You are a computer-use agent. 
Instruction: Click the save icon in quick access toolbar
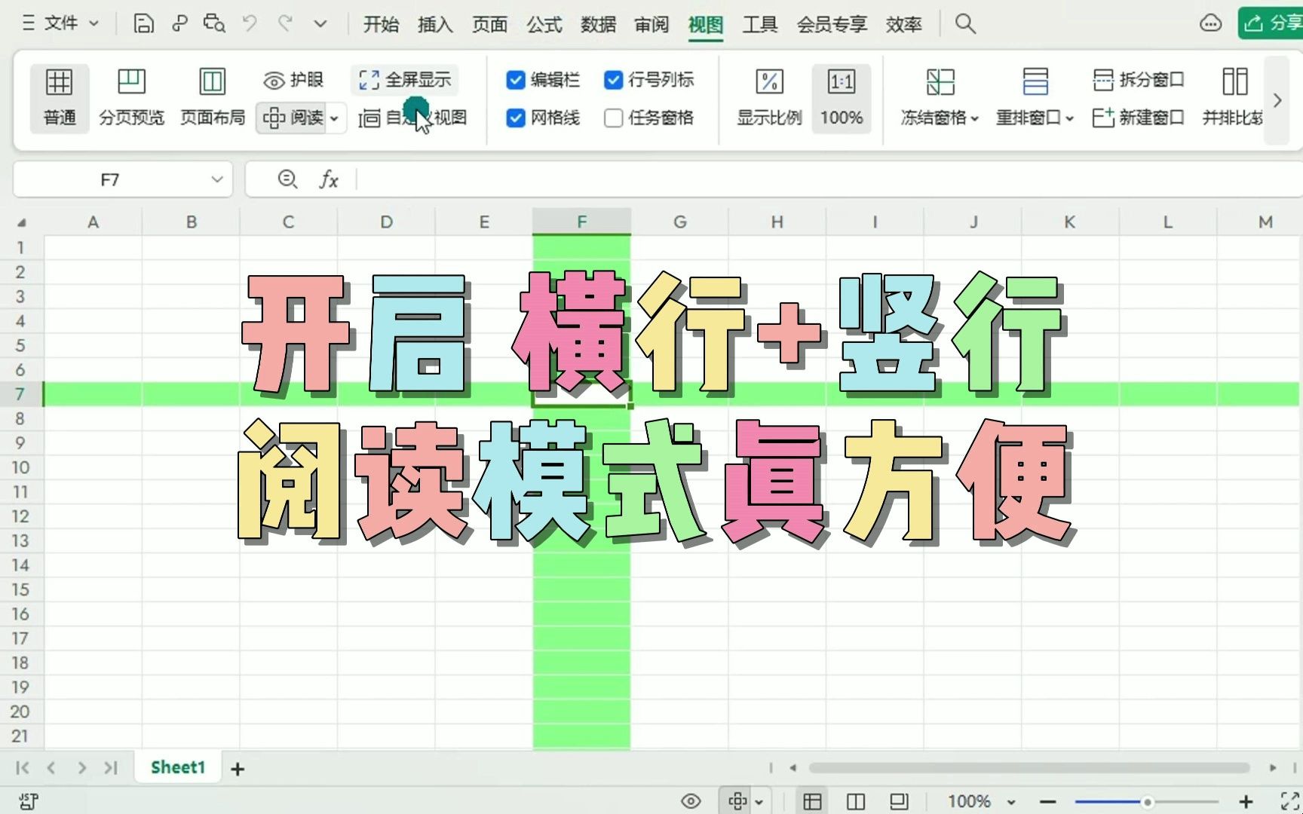pyautogui.click(x=143, y=23)
